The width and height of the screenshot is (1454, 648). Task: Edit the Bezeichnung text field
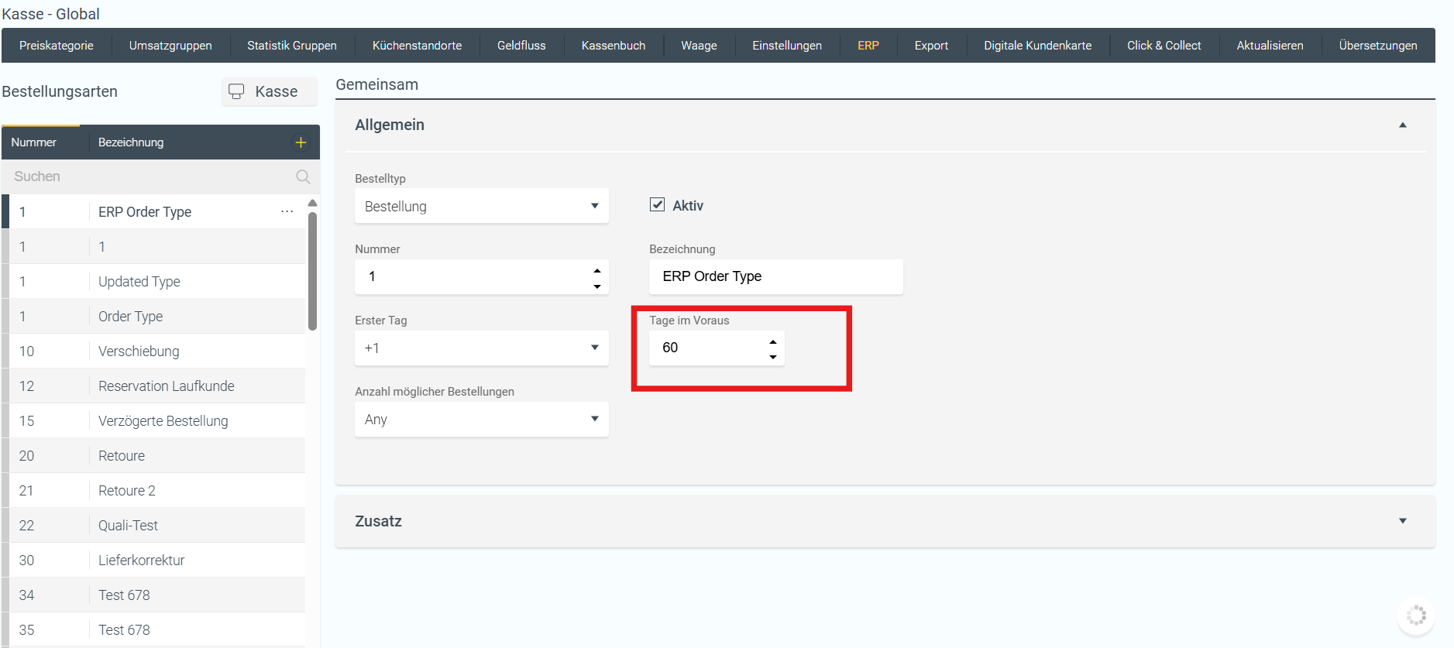776,276
